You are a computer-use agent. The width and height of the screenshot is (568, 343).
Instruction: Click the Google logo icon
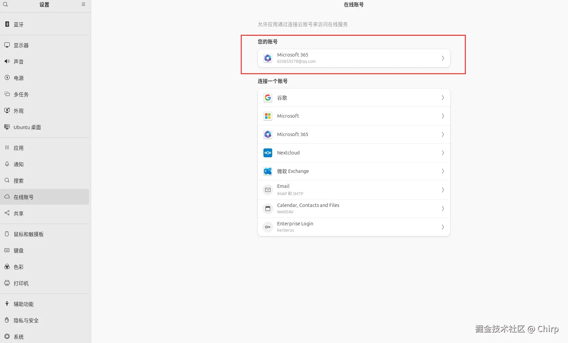(268, 98)
